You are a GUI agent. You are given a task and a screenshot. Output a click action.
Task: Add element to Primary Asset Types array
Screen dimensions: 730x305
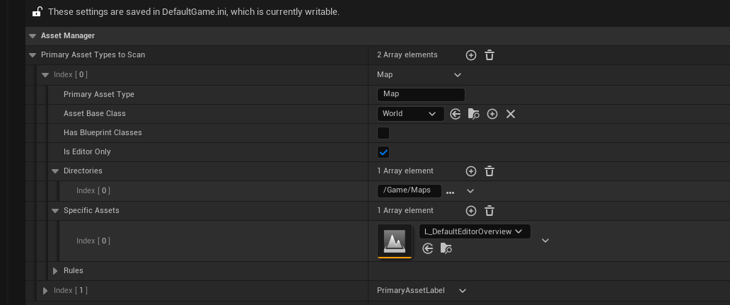pos(471,55)
